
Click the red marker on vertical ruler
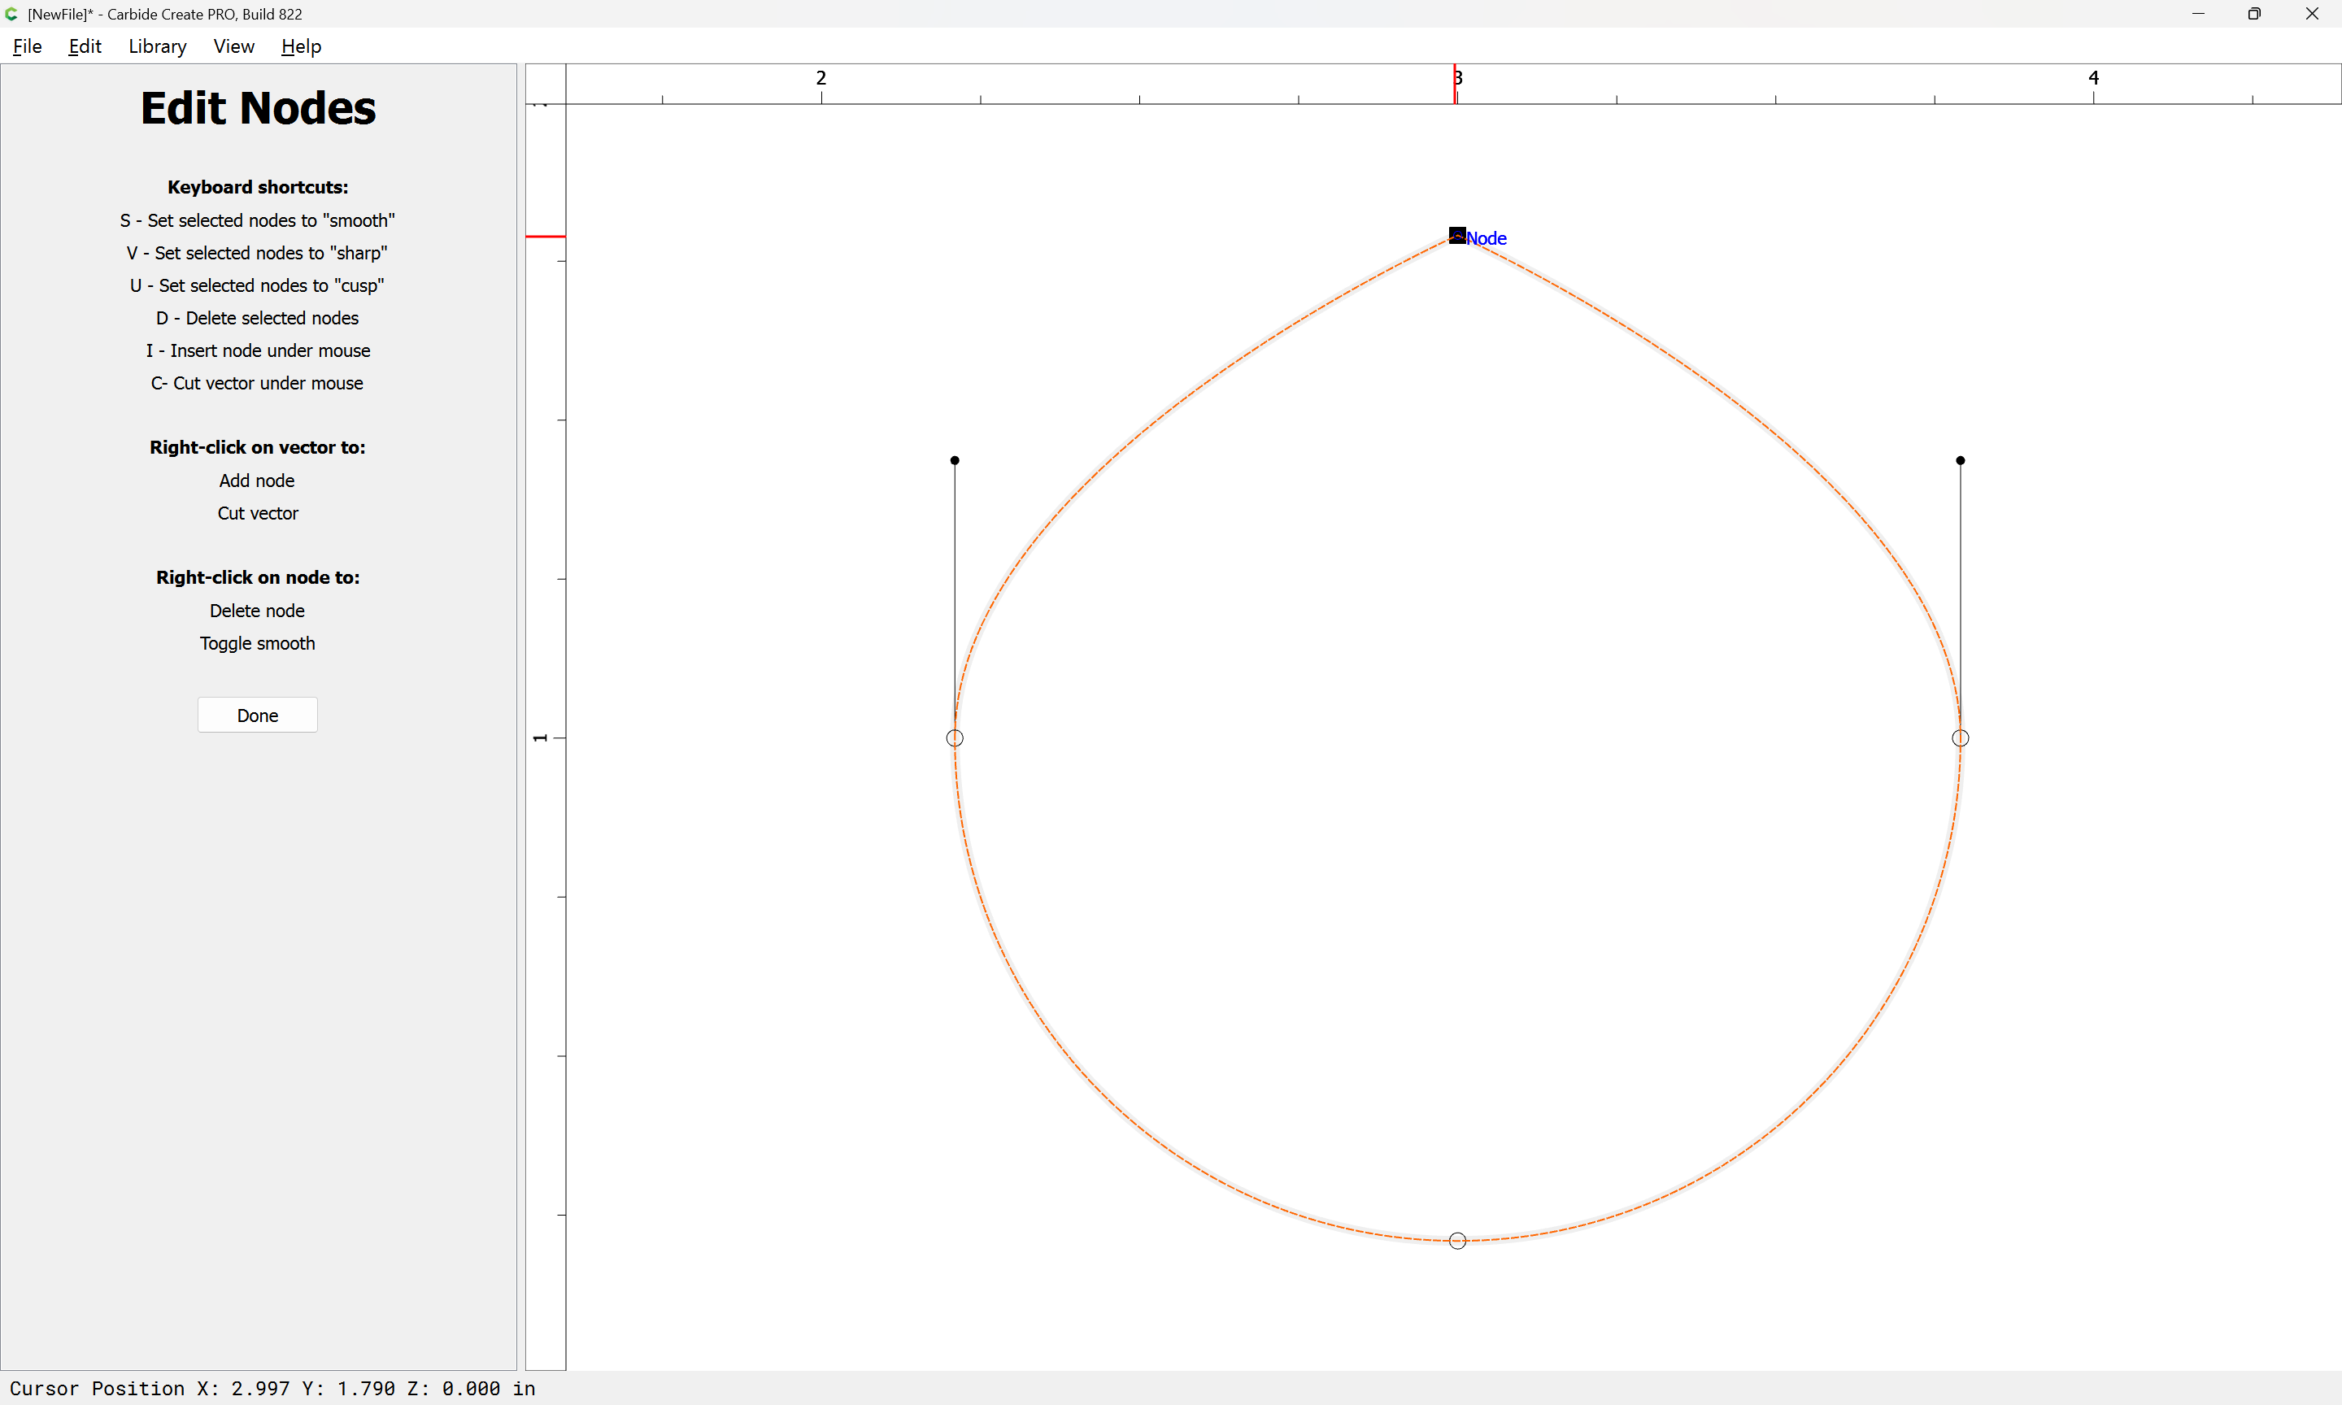pyautogui.click(x=546, y=236)
